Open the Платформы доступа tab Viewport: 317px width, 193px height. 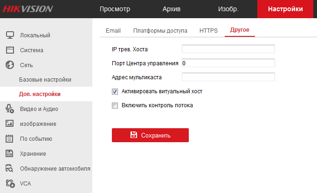point(160,30)
